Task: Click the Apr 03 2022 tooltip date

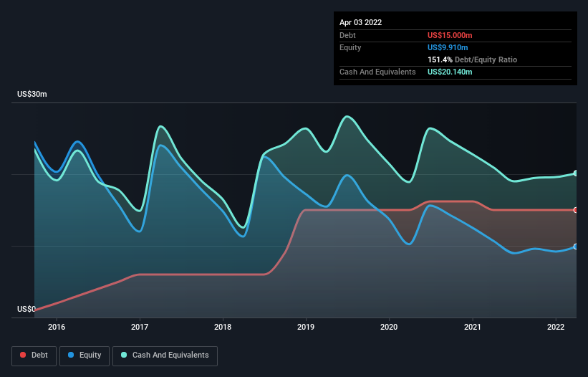Action: point(361,22)
